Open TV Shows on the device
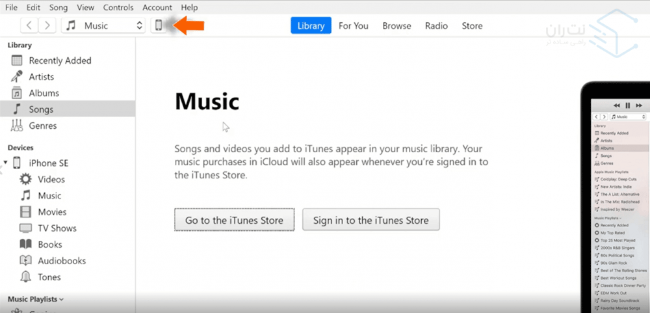The width and height of the screenshot is (650, 313). (x=57, y=228)
